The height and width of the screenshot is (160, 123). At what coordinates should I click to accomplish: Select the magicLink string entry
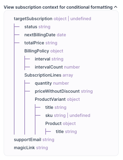coord(31,148)
